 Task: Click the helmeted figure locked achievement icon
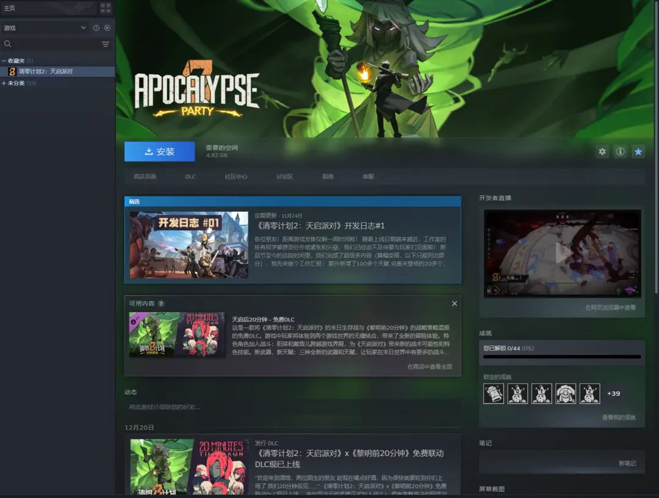pyautogui.click(x=566, y=394)
